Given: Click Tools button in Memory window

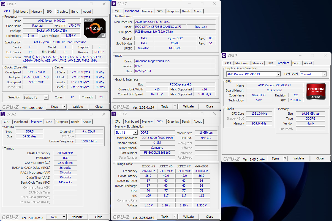Looking at the screenshot, I should [x=54, y=217].
